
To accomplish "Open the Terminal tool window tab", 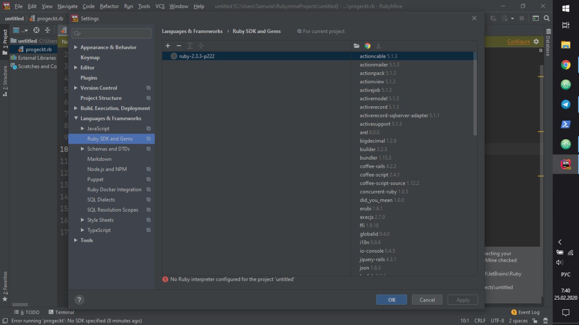I will [62, 312].
